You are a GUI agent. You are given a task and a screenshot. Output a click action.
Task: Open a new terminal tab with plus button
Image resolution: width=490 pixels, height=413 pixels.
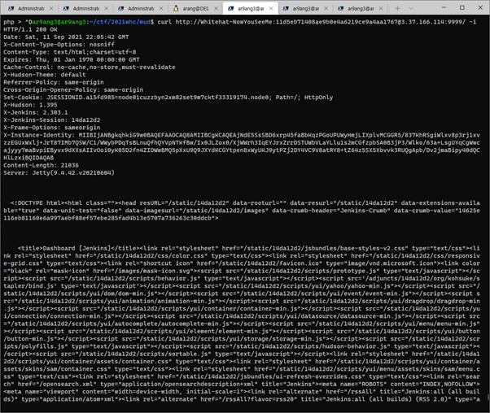click(397, 8)
